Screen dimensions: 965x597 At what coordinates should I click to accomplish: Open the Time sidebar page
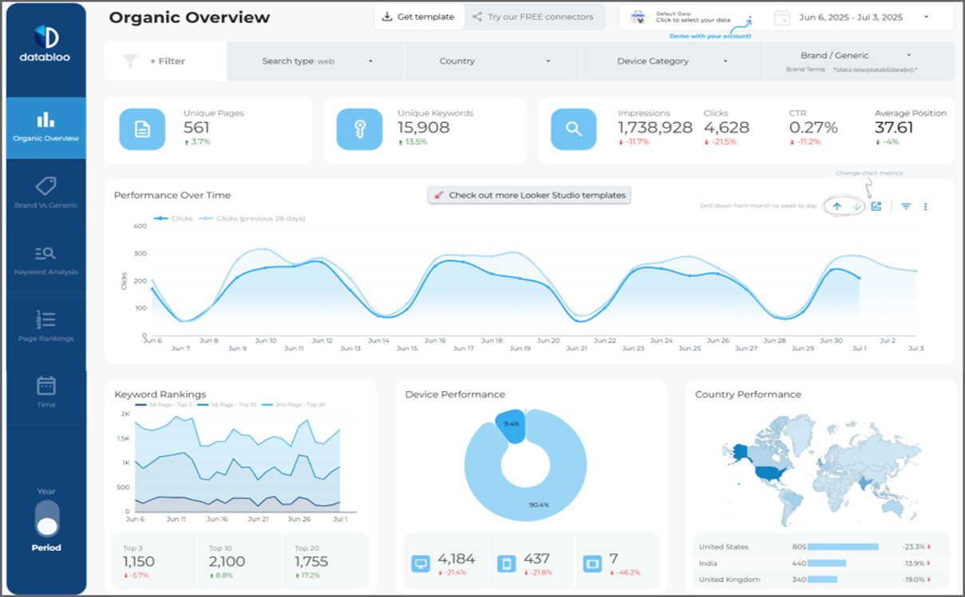[45, 391]
